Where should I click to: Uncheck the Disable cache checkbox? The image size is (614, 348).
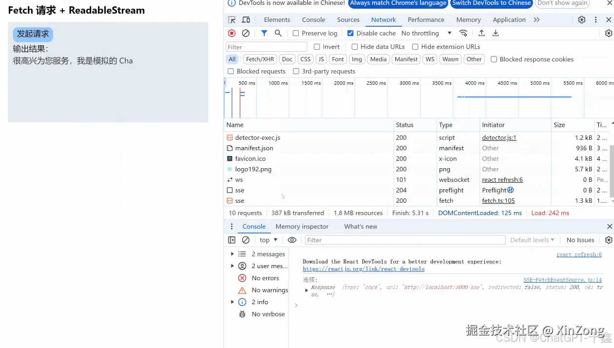coord(350,33)
